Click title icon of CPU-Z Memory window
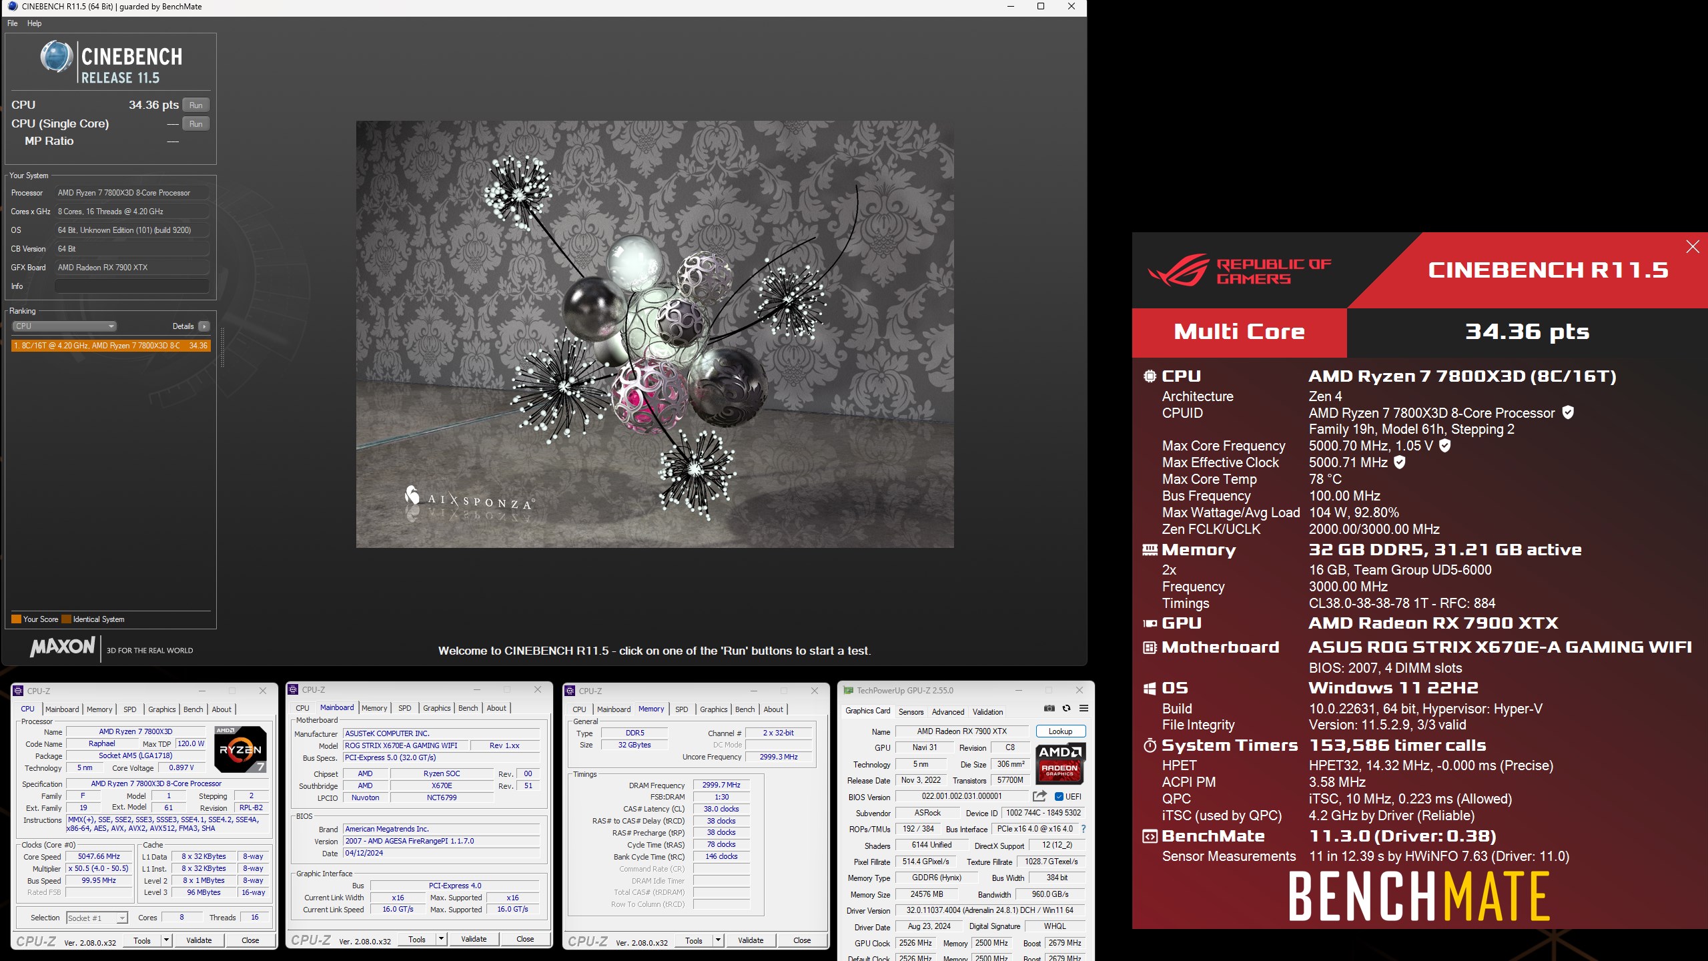The width and height of the screenshot is (1708, 961). pos(570,691)
